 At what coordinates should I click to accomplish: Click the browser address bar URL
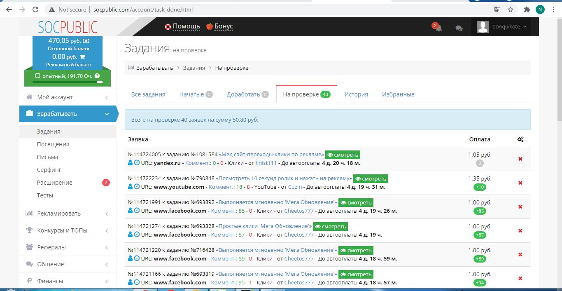tap(142, 9)
